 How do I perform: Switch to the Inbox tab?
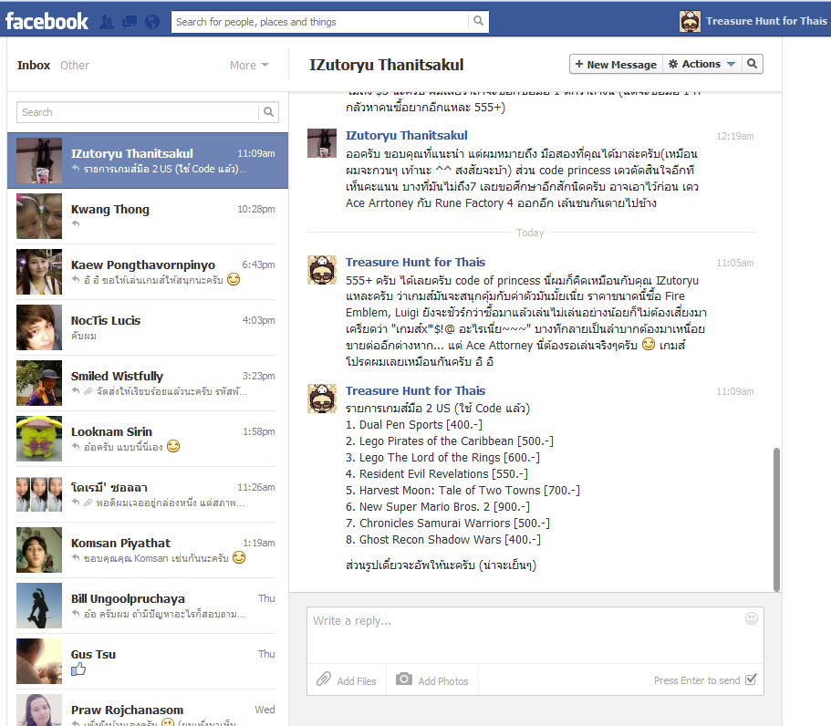tap(34, 65)
